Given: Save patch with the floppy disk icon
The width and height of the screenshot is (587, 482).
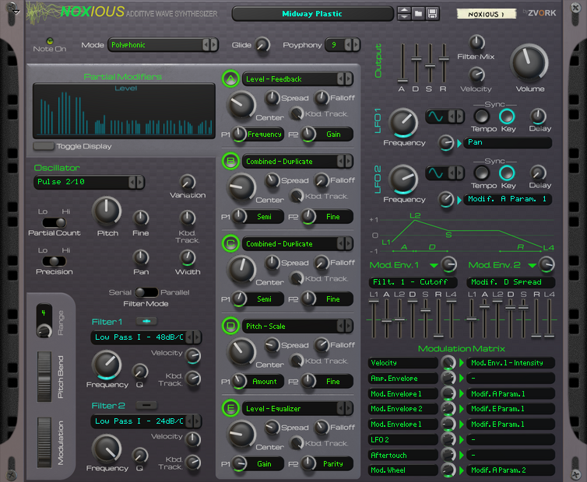Looking at the screenshot, I should tap(432, 14).
